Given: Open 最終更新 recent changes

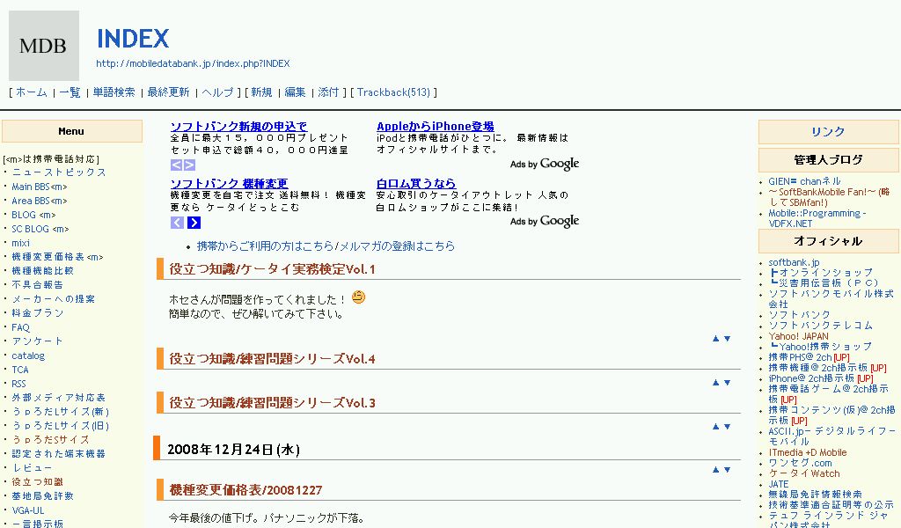Looking at the screenshot, I should (x=168, y=92).
